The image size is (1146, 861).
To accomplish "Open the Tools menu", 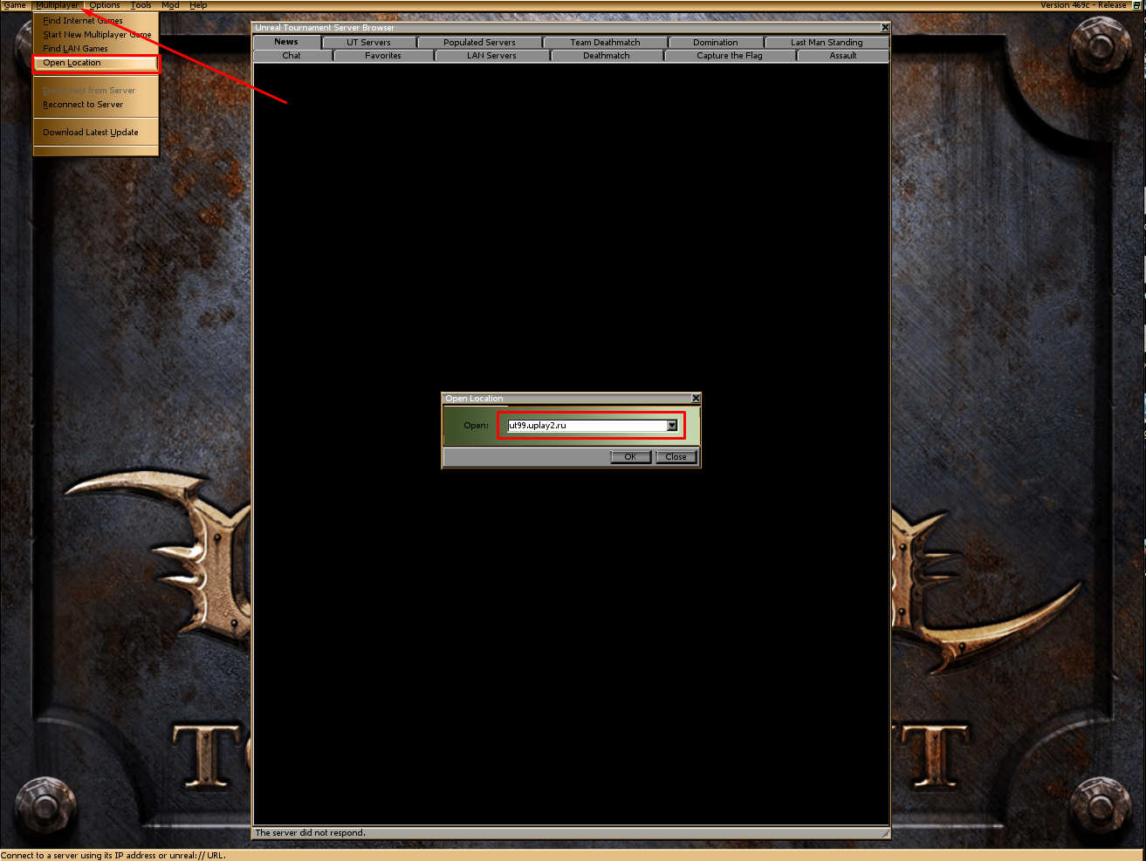I will pyautogui.click(x=141, y=5).
